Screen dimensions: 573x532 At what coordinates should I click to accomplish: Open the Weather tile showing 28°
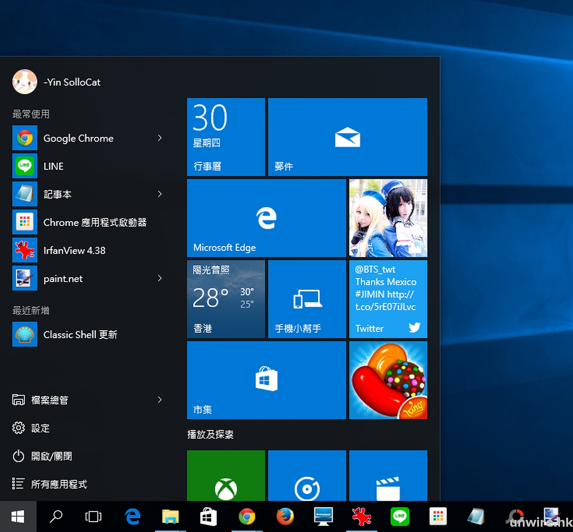pyautogui.click(x=226, y=299)
